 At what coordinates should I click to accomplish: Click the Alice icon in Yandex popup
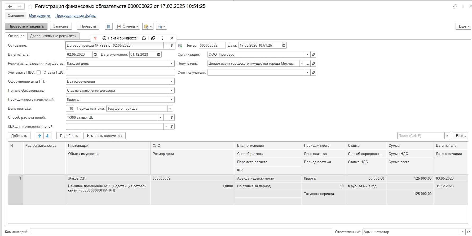pyautogui.click(x=144, y=38)
